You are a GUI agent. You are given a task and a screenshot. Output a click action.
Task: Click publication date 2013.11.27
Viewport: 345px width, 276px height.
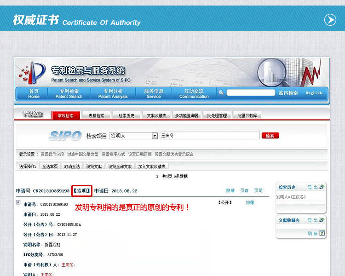click(x=67, y=235)
